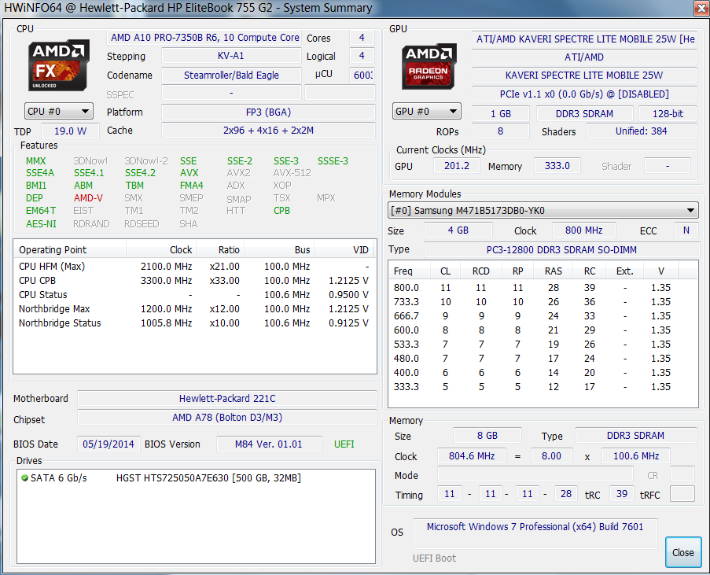This screenshot has height=575, width=710.
Task: Click the MMX feature flag
Action: [x=35, y=160]
